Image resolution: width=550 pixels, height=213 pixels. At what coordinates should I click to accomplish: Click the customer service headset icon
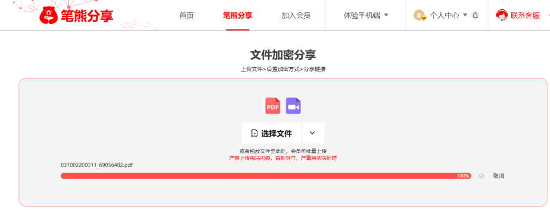tap(502, 15)
